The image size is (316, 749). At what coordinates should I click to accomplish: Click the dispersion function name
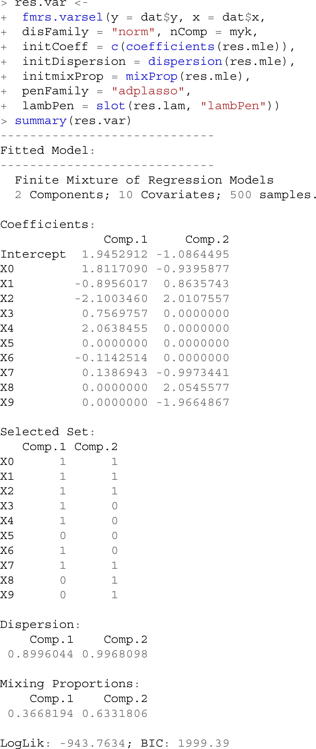(185, 62)
